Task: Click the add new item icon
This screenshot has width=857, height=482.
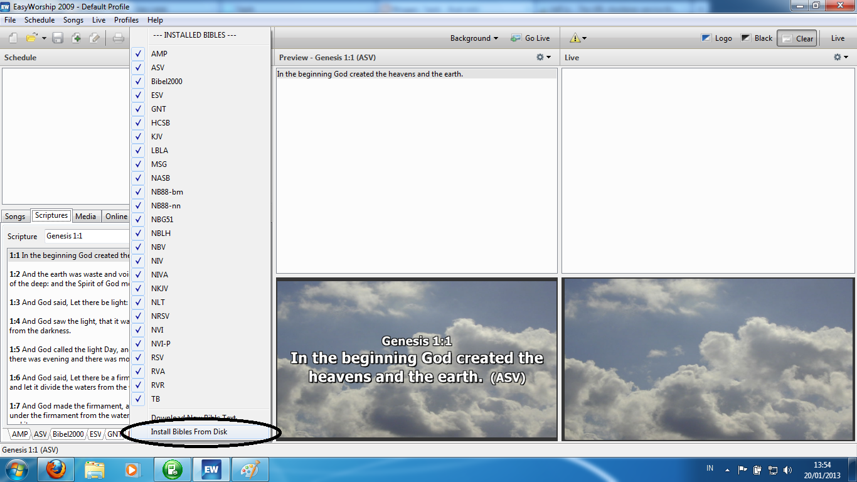Action: 76,38
